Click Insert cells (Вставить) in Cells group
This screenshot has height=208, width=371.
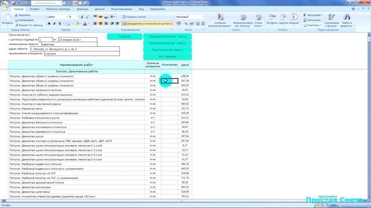click(x=272, y=20)
